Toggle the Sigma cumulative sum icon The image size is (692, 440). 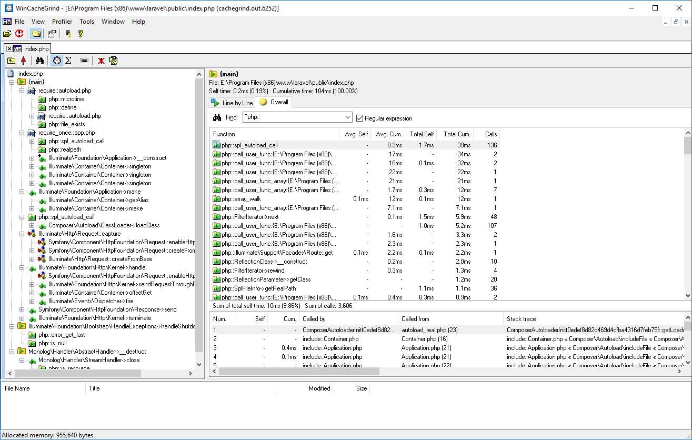[x=68, y=61]
